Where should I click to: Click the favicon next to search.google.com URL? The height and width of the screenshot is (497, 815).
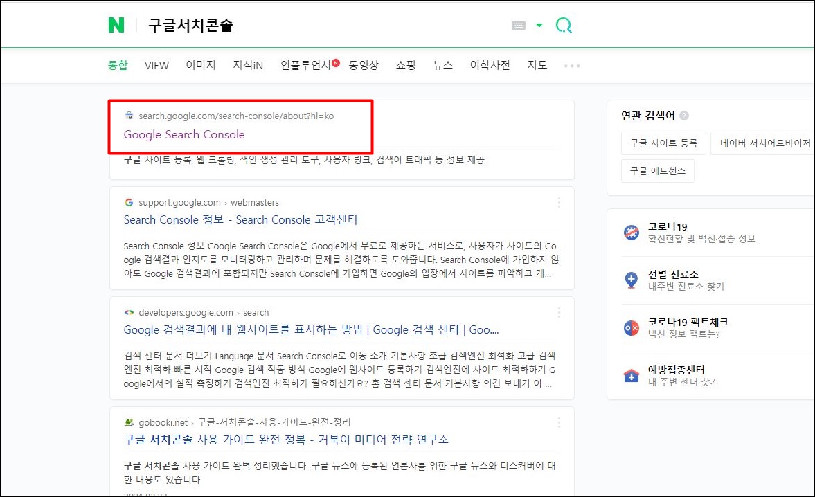tap(129, 116)
